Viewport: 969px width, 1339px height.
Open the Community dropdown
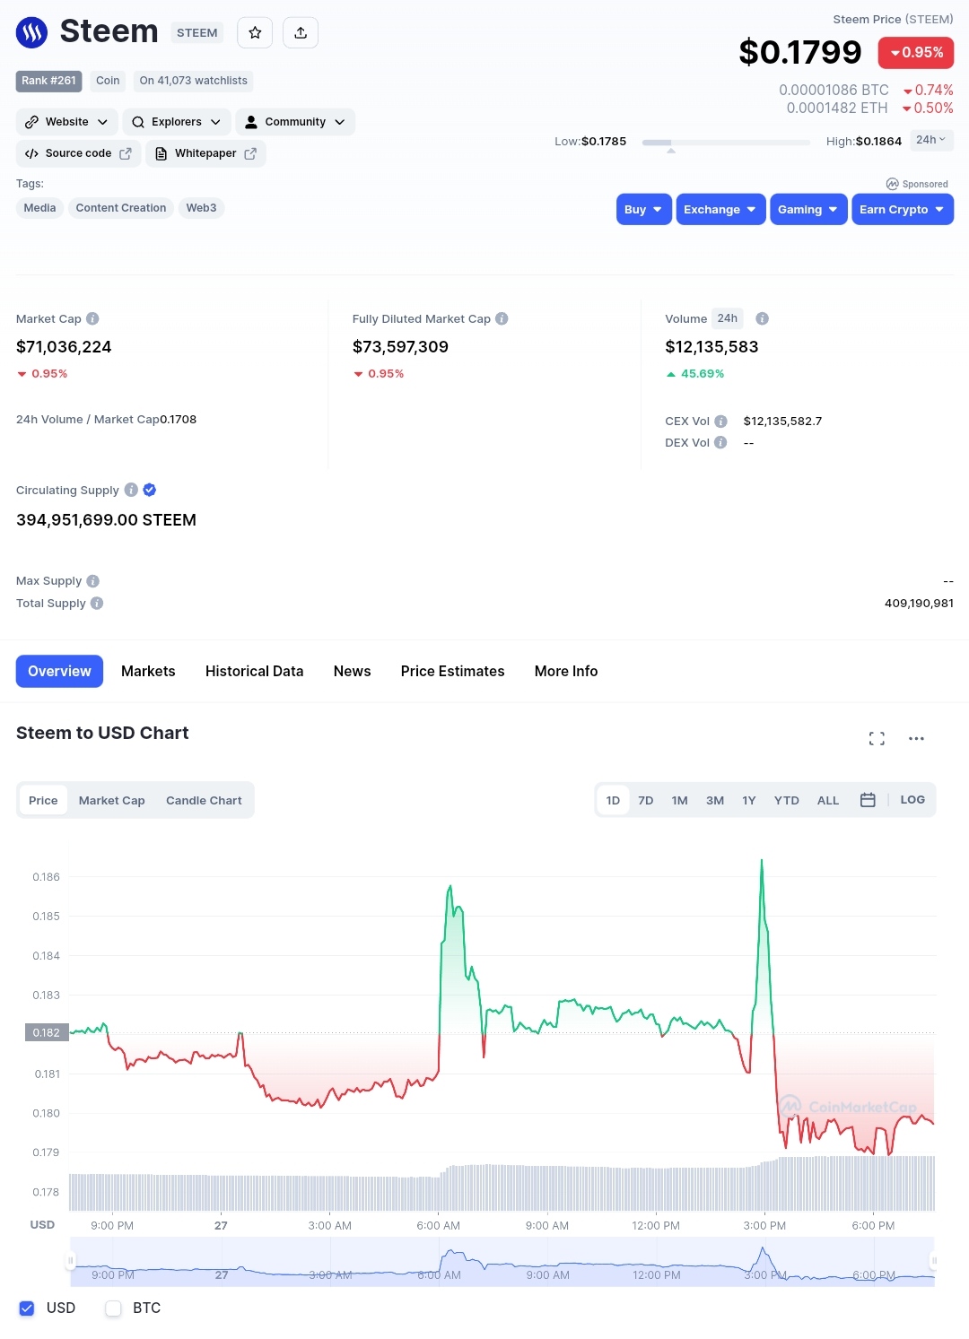tap(295, 122)
